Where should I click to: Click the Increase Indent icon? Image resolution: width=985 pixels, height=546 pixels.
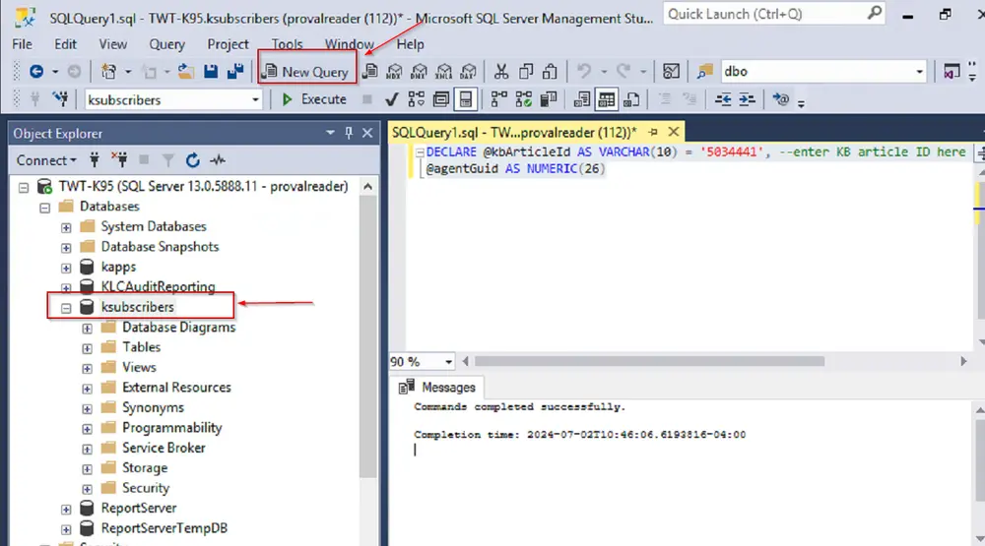[747, 99]
